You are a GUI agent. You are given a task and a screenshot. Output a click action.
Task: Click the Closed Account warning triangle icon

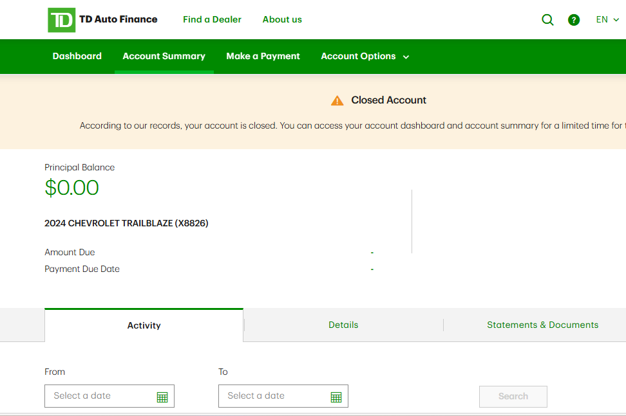pos(337,100)
